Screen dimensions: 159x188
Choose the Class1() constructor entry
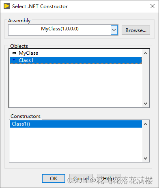pyautogui.click(x=76, y=124)
